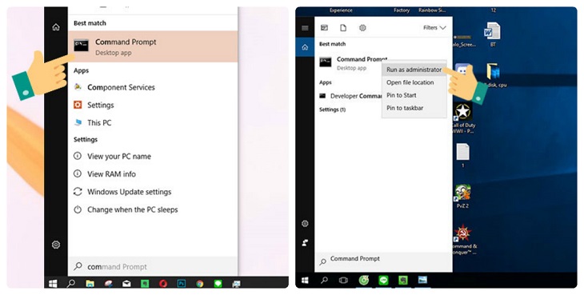
Task: Select Documents filter icon in search header
Action: coord(343,27)
